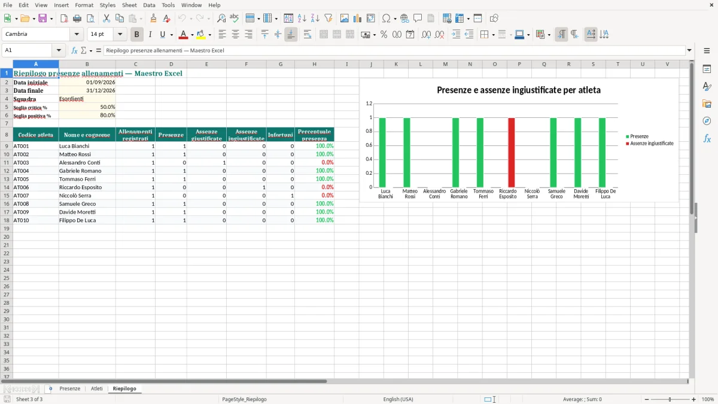This screenshot has width=718, height=404.
Task: Click the Add new sheet button
Action: pyautogui.click(x=50, y=388)
